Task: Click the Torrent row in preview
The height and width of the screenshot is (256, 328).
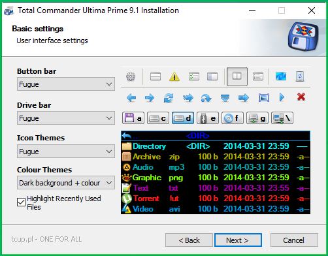Action: [x=216, y=199]
